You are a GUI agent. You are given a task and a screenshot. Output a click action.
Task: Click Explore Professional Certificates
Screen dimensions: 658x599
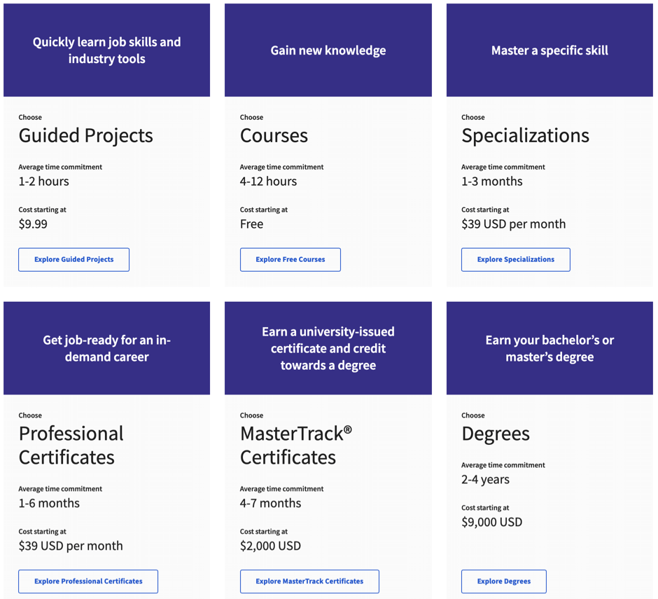click(x=88, y=581)
